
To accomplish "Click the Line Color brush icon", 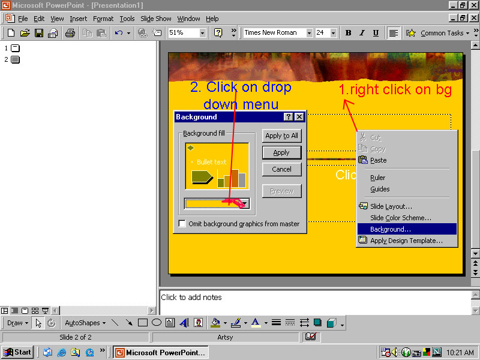I will coord(236,323).
